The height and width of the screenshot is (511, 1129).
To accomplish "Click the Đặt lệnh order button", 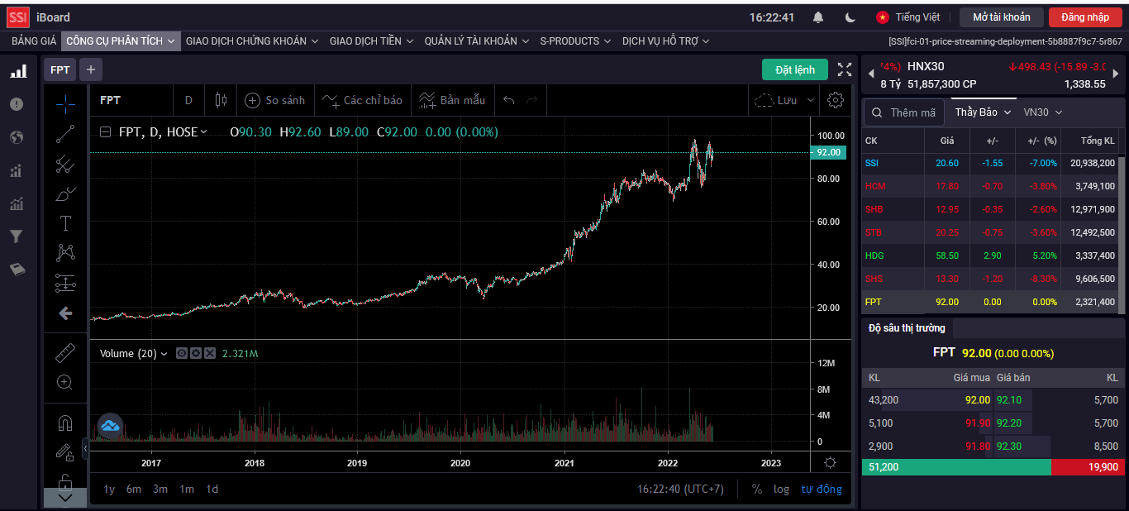I will click(x=795, y=69).
